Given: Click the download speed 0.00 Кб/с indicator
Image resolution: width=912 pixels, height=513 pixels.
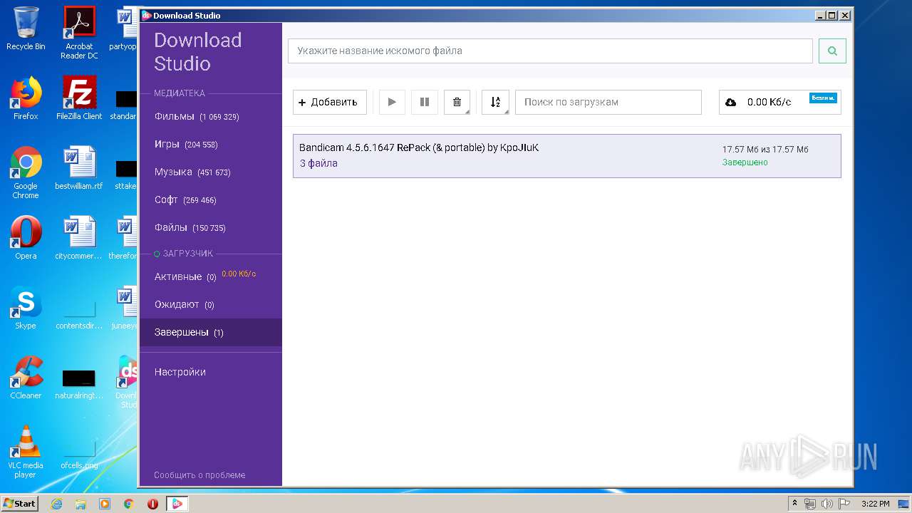Looking at the screenshot, I should [769, 102].
